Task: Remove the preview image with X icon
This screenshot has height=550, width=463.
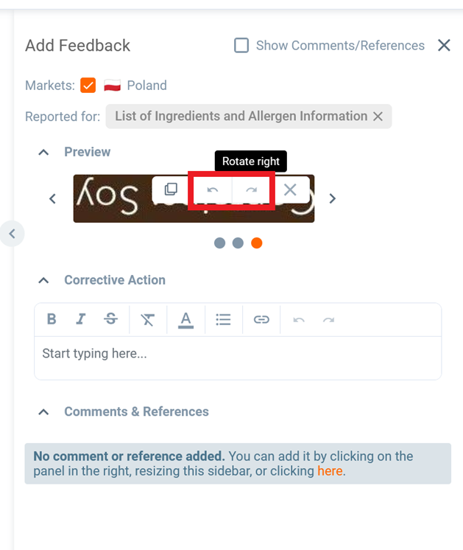Action: (290, 190)
